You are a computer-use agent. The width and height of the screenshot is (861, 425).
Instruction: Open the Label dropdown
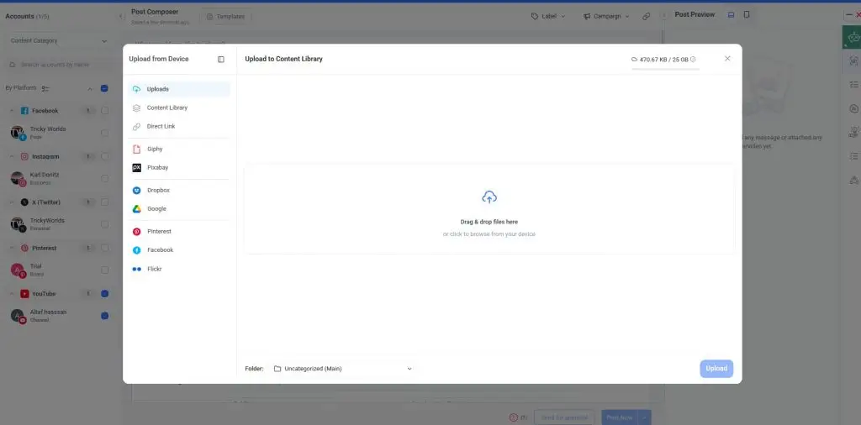(548, 17)
